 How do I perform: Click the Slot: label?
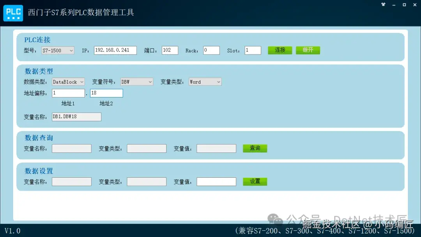coord(233,50)
